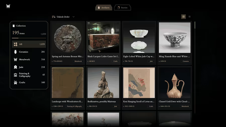Click the Kesi Hanging Scroll of Lotus title
This screenshot has width=226, height=127.
139,101
